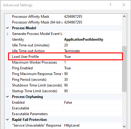The width and height of the screenshot is (131, 129).
Task: Select the Process Orphaning heading text
Action: 27,97
